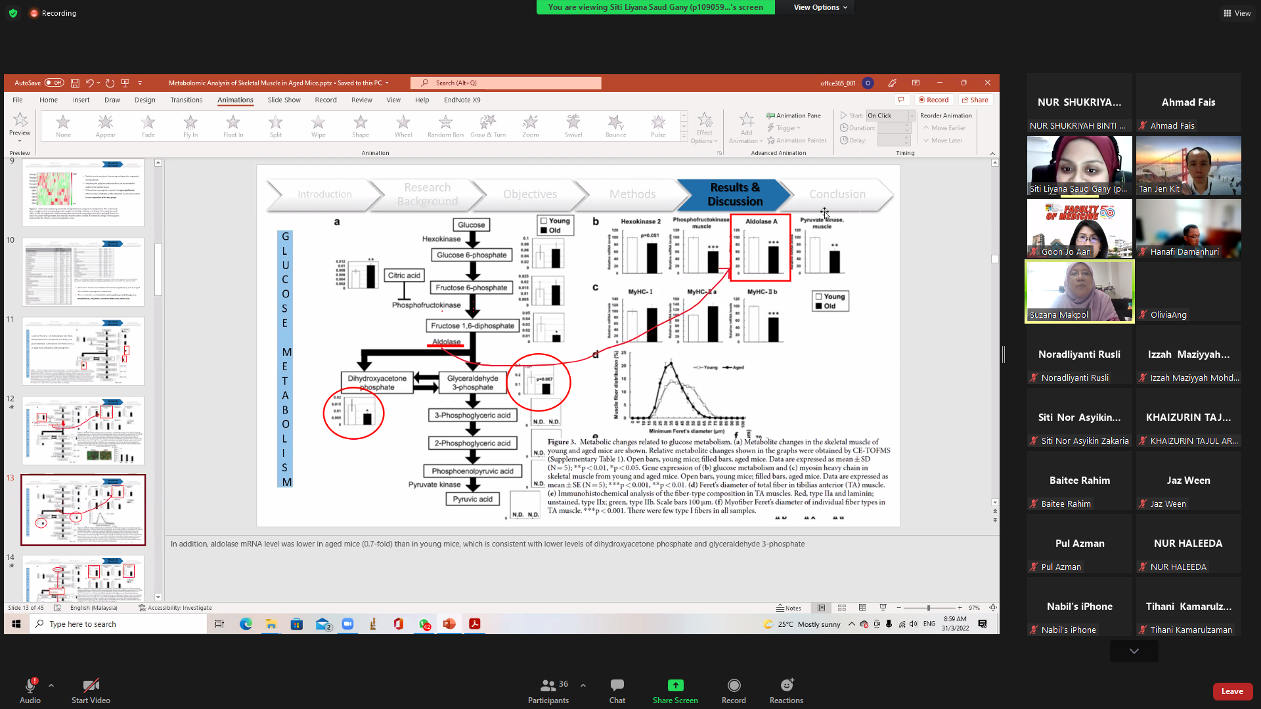
Task: Click the Zoom Record button icon
Action: click(734, 685)
